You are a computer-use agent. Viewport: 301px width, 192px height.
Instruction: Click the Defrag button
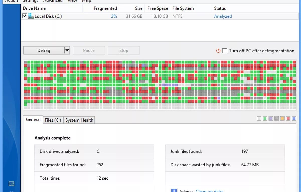(44, 50)
